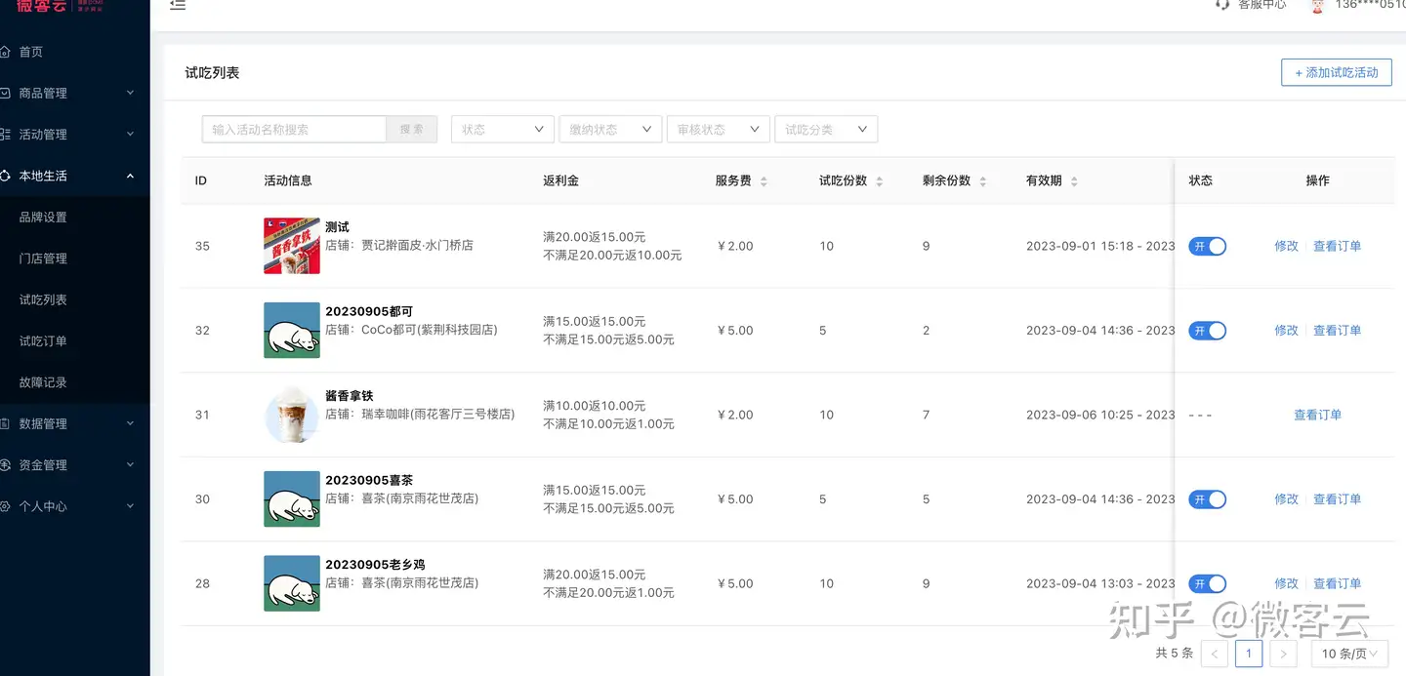Turn off 20230905都可 activity switch
Viewport: 1406px width, 676px height.
click(x=1207, y=331)
